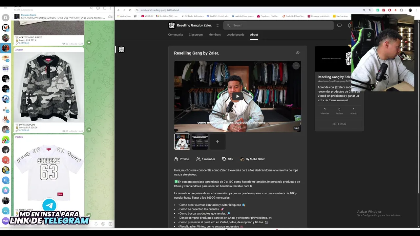
Task: Open Telegram attachment camera icon
Action: tap(110, 224)
